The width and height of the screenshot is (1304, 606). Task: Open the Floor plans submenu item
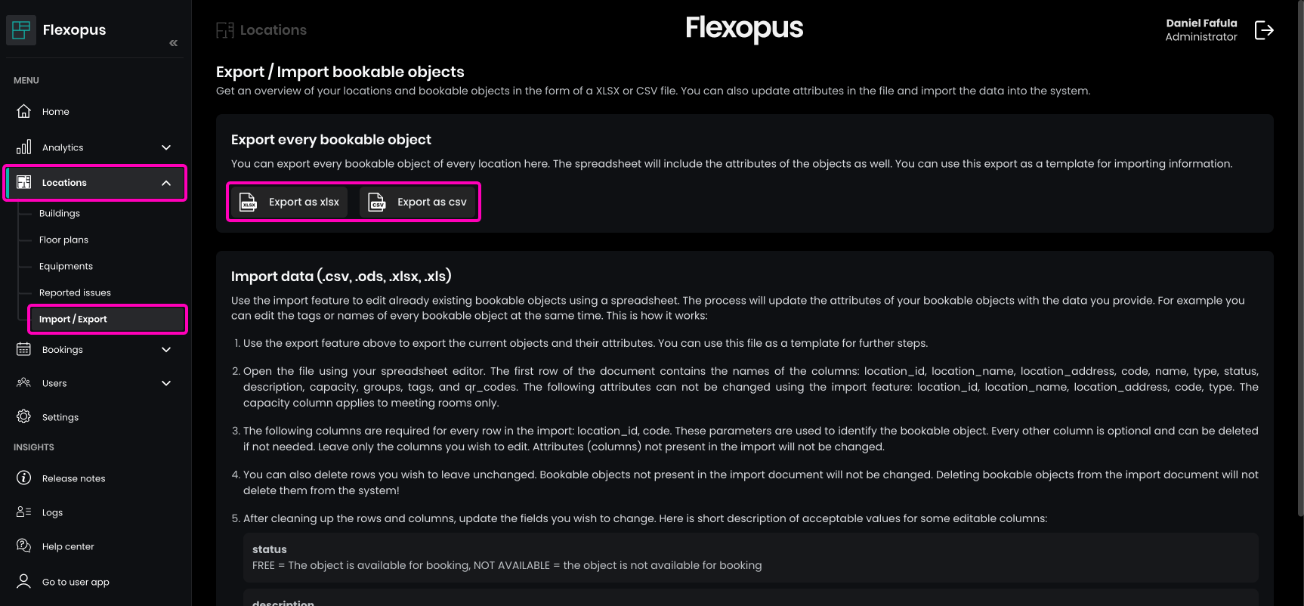coord(64,240)
